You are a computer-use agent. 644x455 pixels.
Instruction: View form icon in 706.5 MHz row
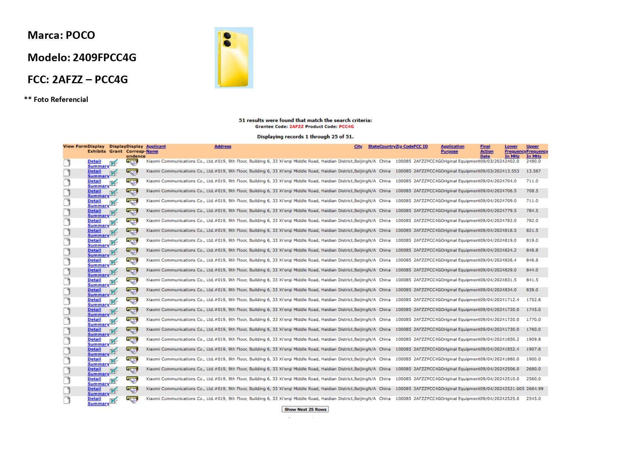pos(67,192)
